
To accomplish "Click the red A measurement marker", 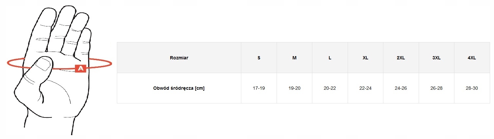I will pyautogui.click(x=81, y=69).
